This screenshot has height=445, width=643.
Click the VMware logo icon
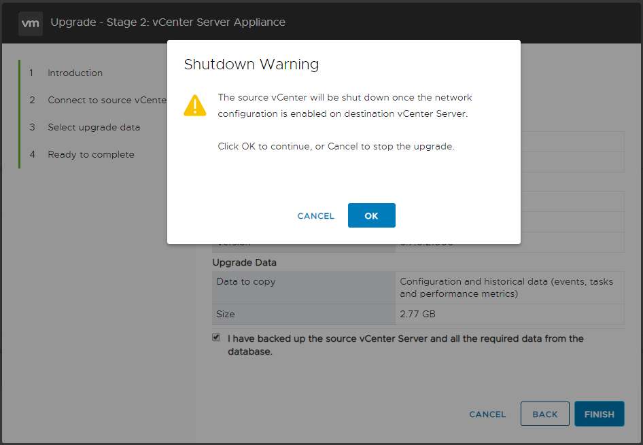coord(30,23)
